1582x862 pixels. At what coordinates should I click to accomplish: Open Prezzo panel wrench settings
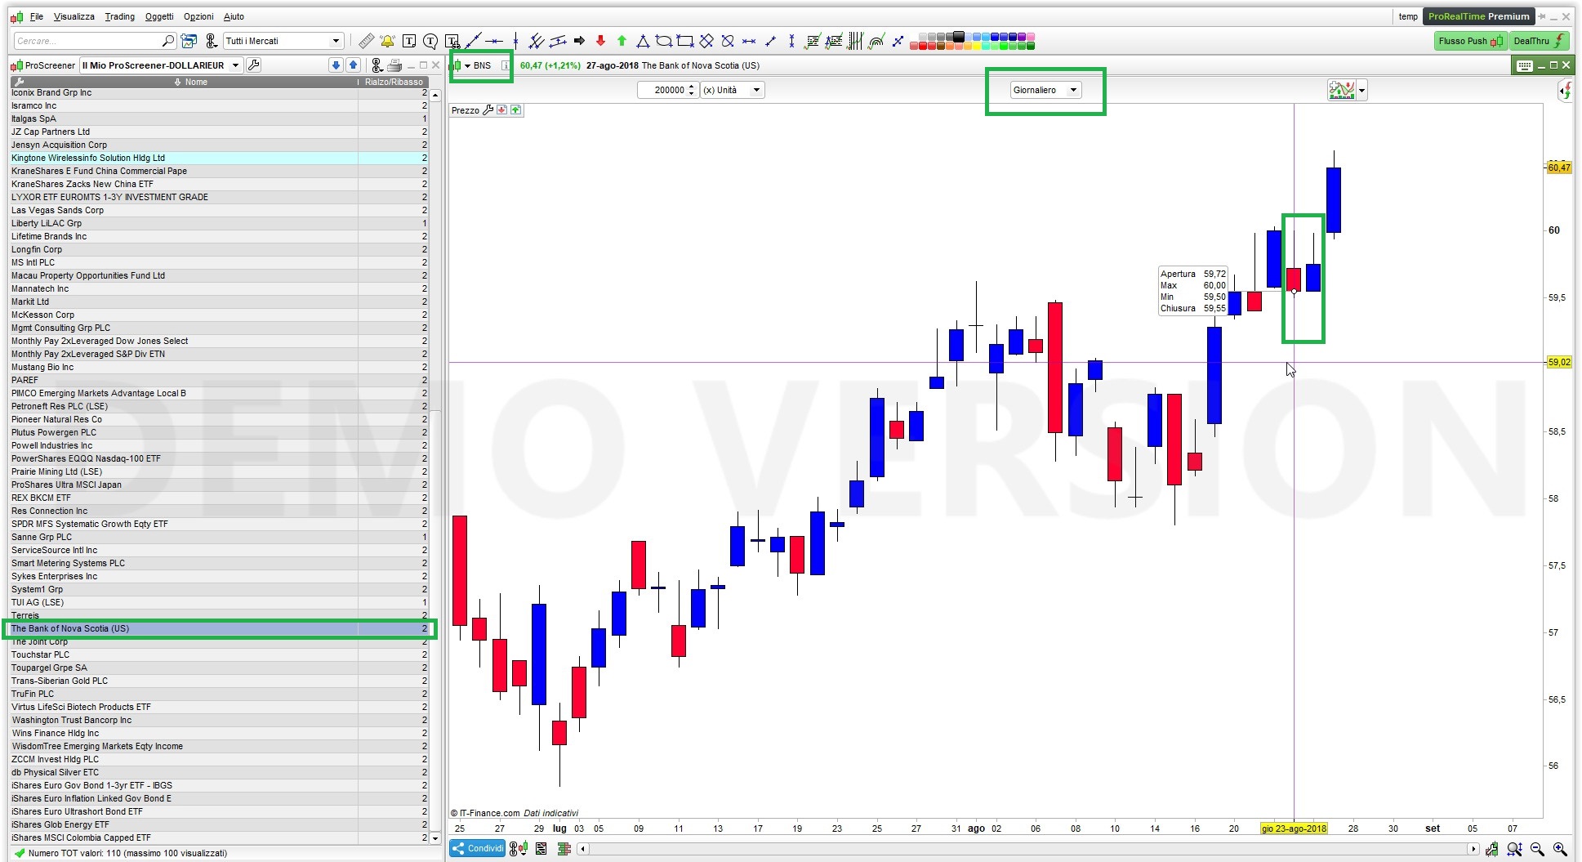point(488,110)
